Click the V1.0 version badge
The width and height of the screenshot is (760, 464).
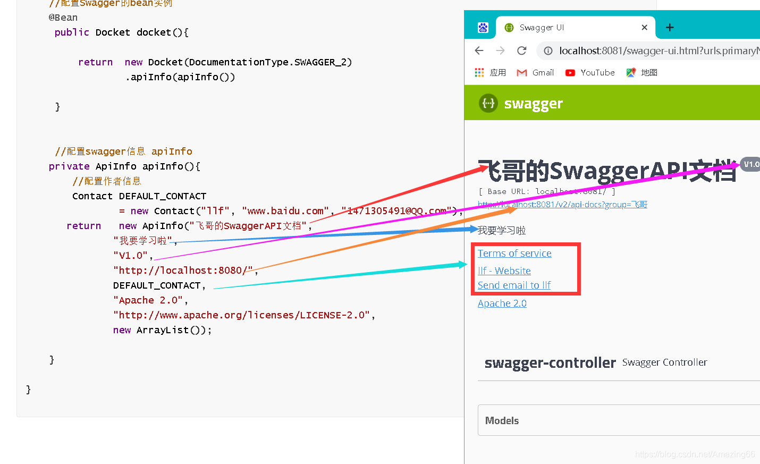click(x=750, y=164)
